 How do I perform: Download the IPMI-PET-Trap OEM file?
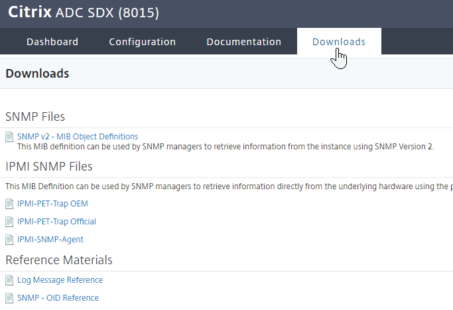(x=52, y=204)
